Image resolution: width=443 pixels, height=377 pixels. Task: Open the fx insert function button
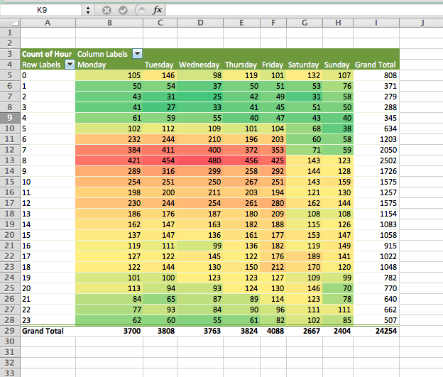pos(157,10)
